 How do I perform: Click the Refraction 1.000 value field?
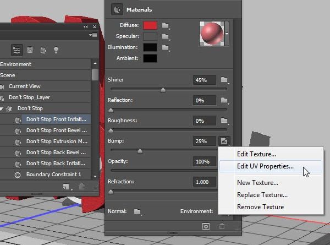point(205,182)
